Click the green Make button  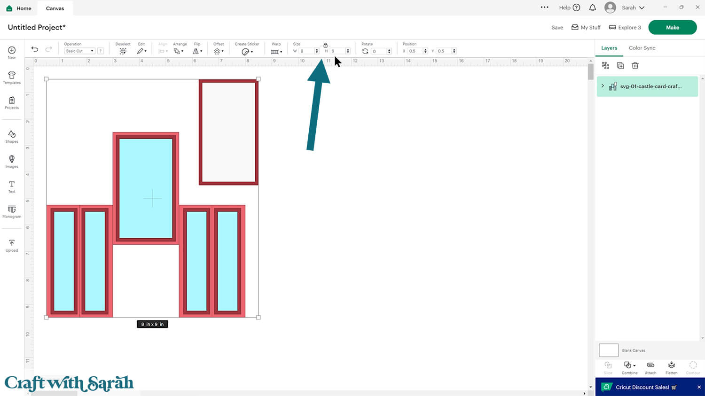672,27
